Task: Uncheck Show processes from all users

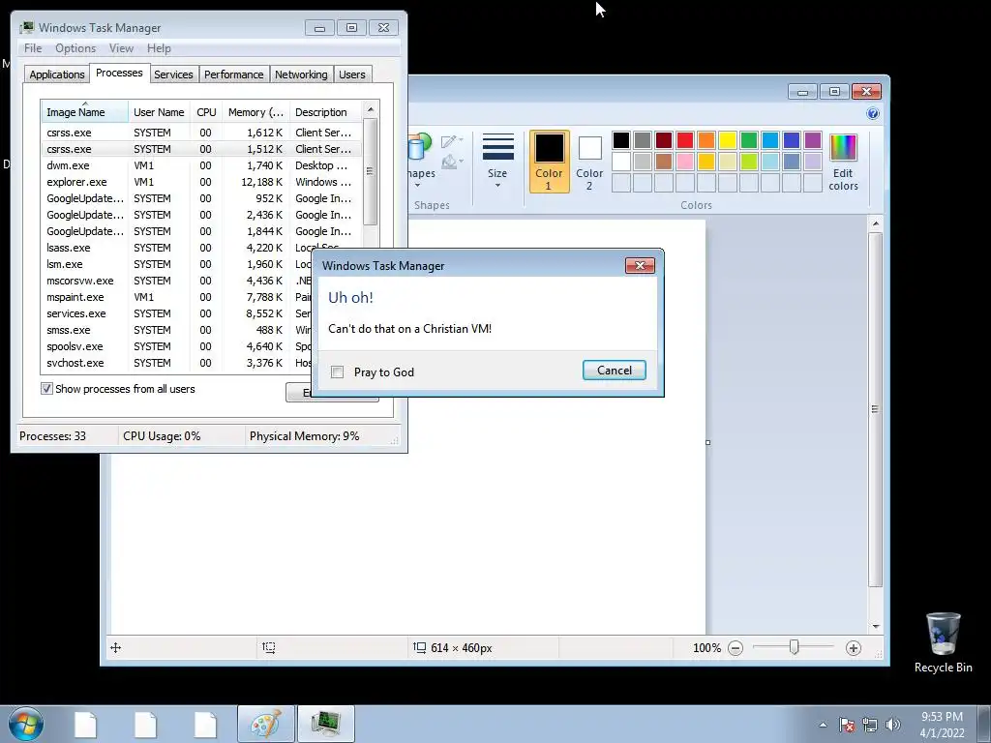Action: click(46, 389)
